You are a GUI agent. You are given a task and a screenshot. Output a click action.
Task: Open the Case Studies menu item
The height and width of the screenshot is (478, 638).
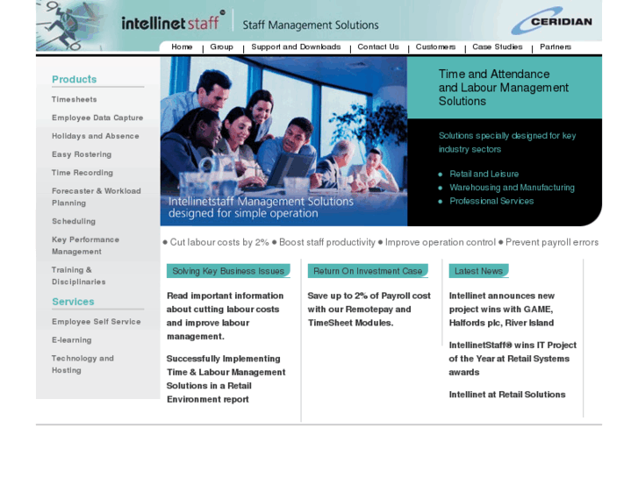(x=497, y=47)
